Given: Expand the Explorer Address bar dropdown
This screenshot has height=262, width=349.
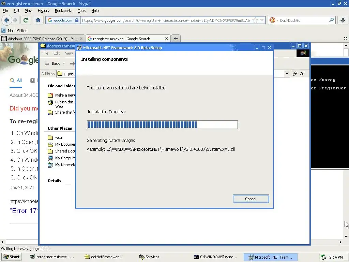Looking at the screenshot, I should click(x=287, y=74).
